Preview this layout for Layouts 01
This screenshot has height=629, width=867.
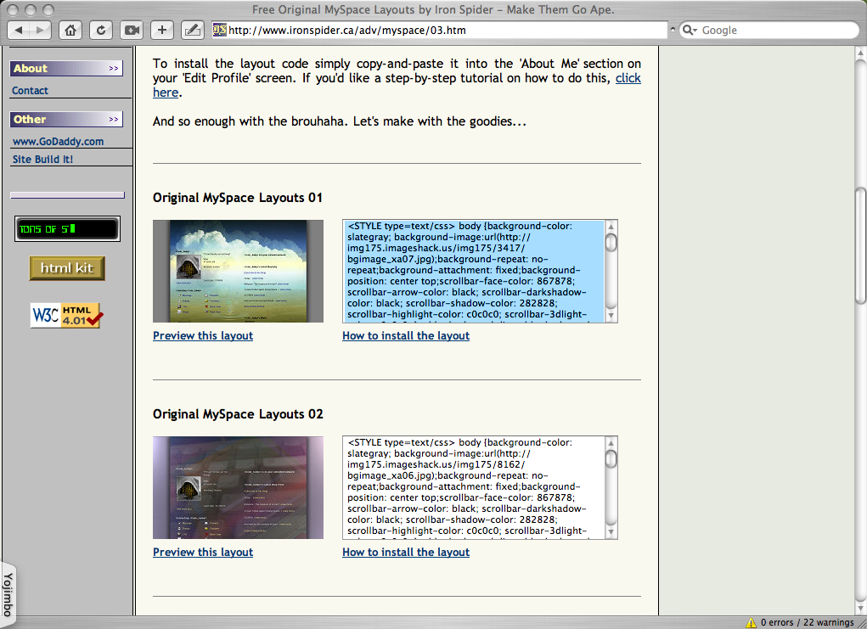point(203,335)
